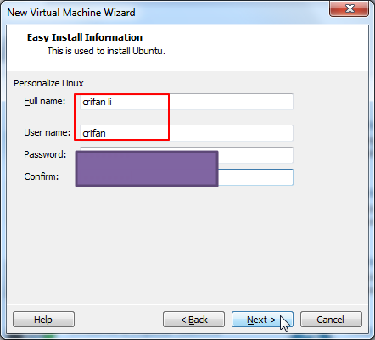Select the 'User name:' label
This screenshot has width=375, height=340.
(47, 132)
